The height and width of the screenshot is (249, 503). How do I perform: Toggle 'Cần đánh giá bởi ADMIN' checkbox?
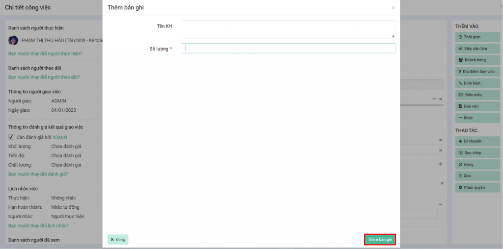12,137
